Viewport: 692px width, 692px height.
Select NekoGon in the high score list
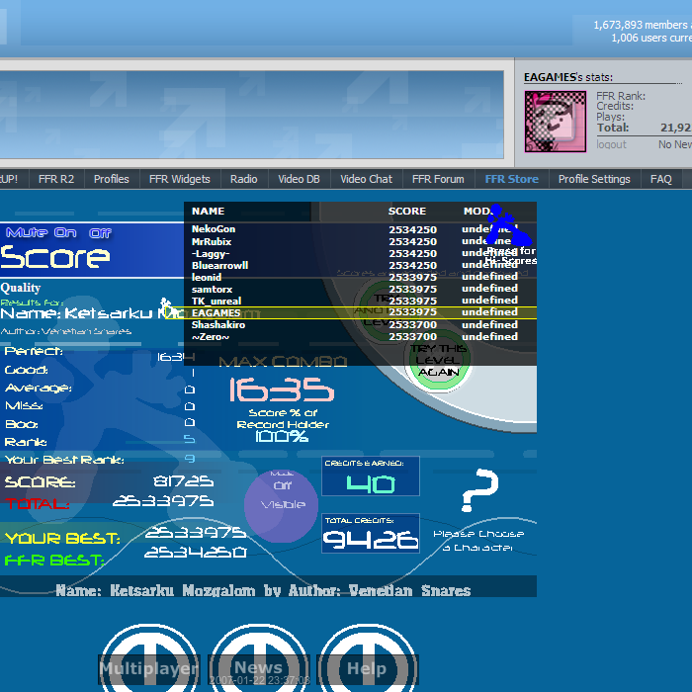(x=214, y=229)
